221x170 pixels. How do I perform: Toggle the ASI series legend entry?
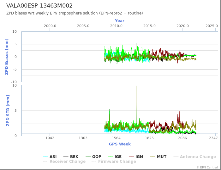(x=50, y=157)
